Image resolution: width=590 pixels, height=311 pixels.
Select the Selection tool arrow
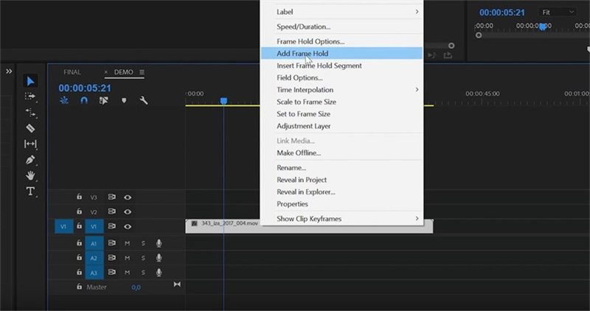click(x=30, y=81)
